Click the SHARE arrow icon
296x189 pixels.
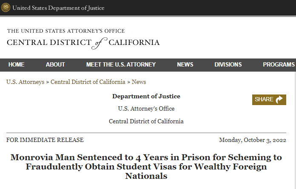click(279, 100)
